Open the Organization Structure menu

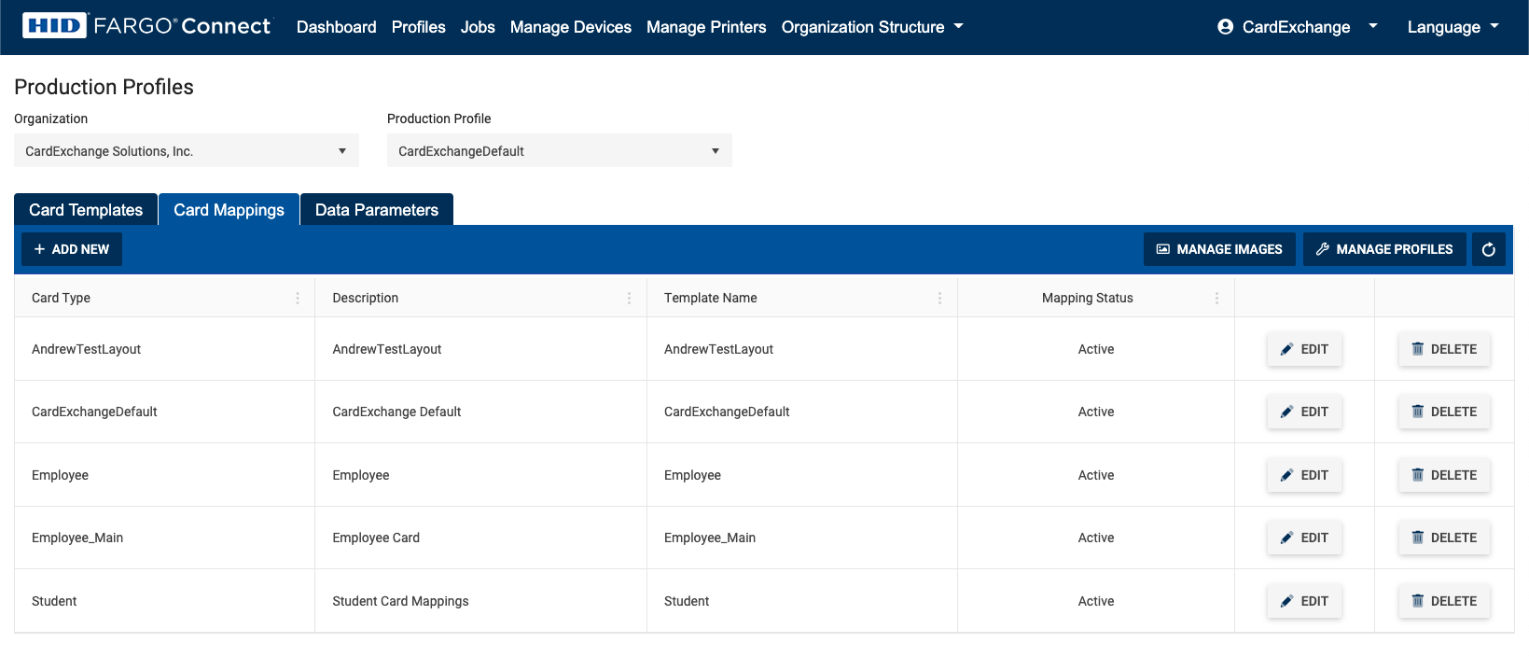(x=872, y=27)
